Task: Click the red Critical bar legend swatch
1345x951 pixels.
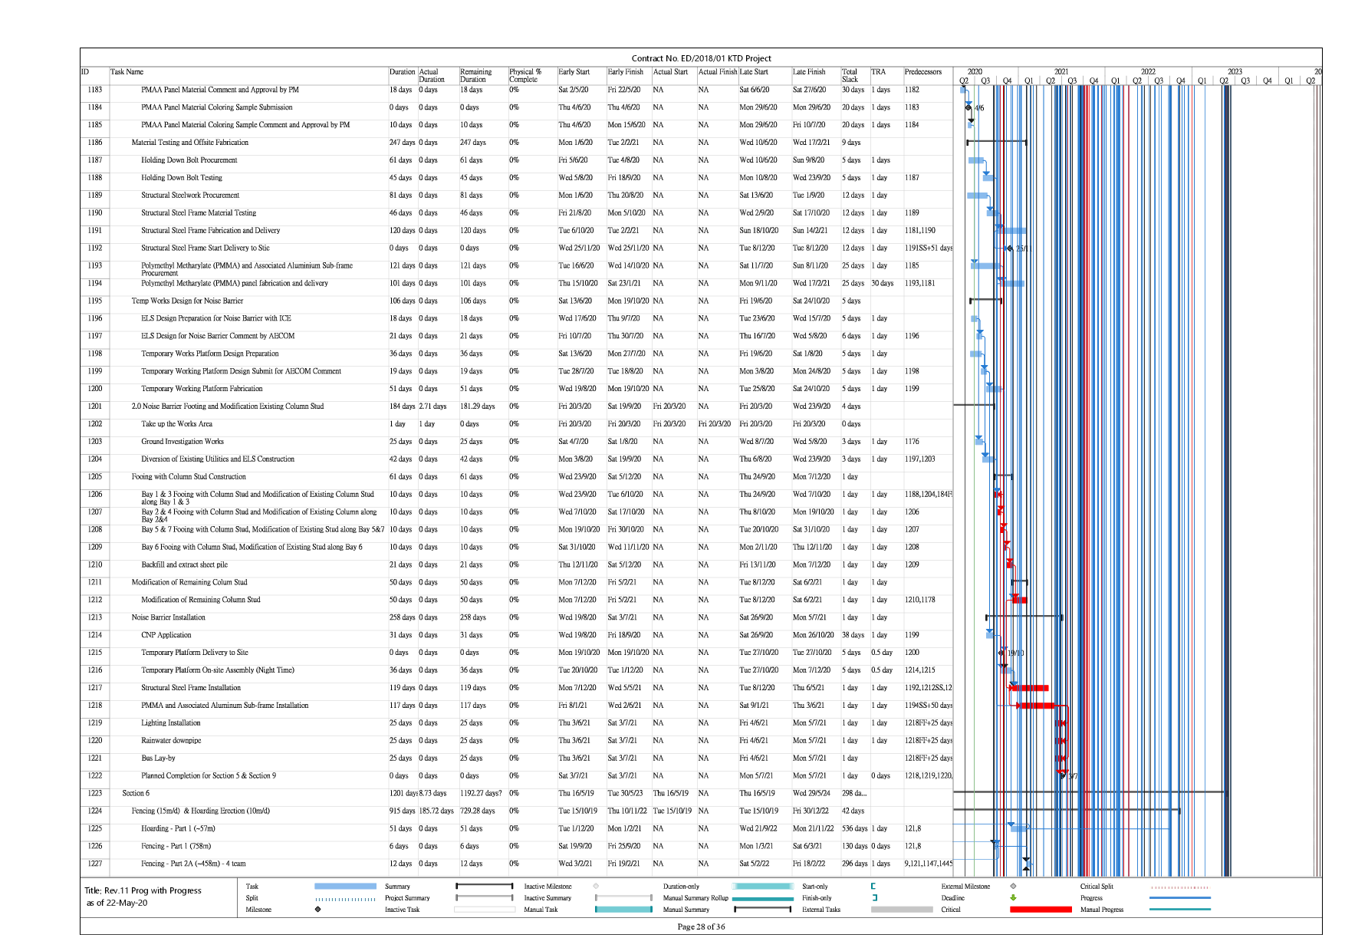Action: [x=1041, y=910]
